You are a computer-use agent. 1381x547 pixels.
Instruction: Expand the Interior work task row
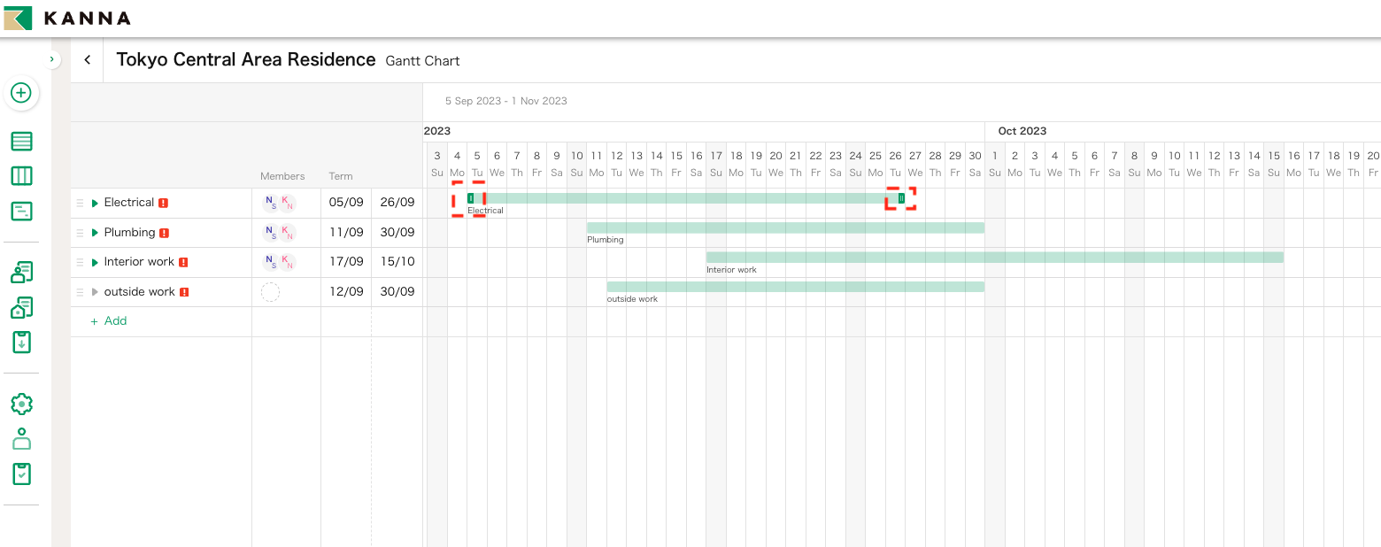(95, 263)
